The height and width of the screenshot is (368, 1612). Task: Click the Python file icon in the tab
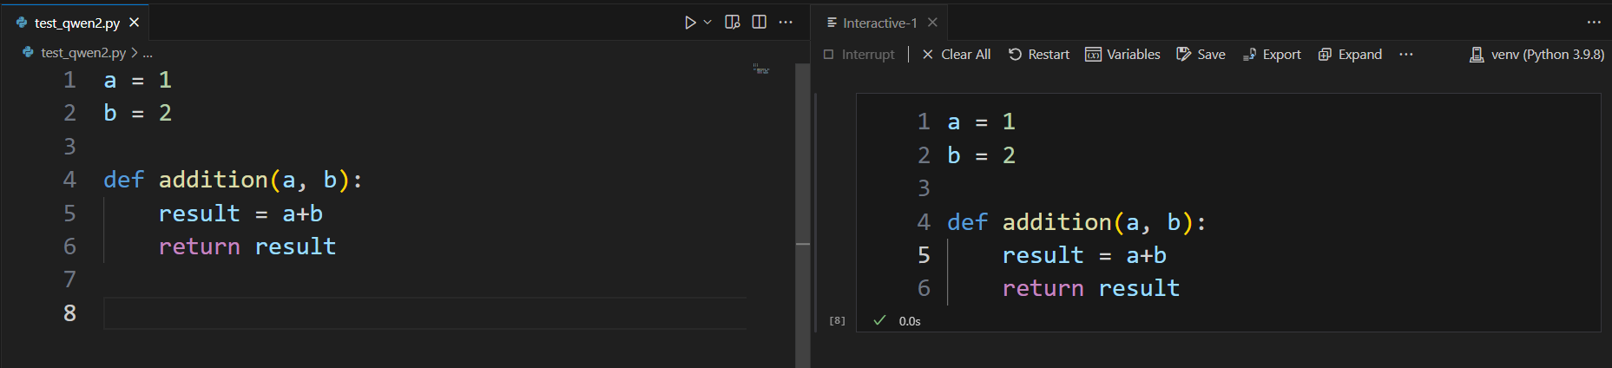coord(22,23)
